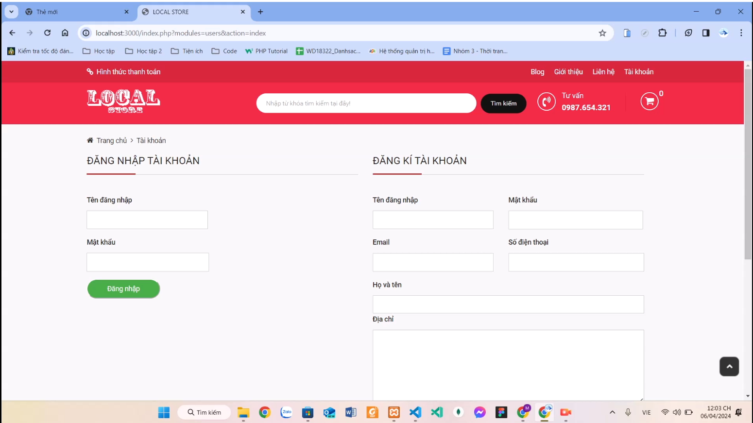Click the LOCAL STORE logo
The width and height of the screenshot is (753, 423).
pos(123,101)
